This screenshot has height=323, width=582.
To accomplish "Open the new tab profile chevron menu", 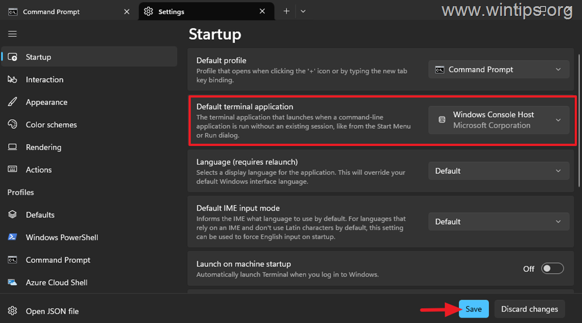I will tap(304, 11).
